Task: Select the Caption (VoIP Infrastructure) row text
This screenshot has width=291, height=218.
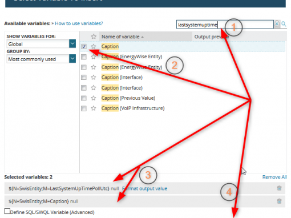Action: tap(133, 108)
